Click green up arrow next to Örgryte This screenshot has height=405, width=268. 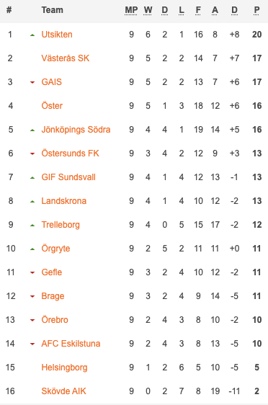[32, 249]
